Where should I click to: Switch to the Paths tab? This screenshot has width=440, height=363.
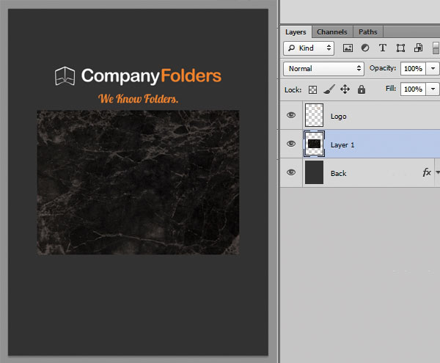368,32
